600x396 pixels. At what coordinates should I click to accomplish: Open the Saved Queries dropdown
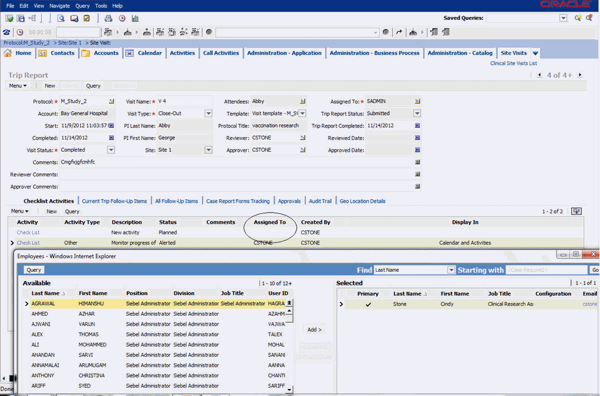pyautogui.click(x=563, y=18)
